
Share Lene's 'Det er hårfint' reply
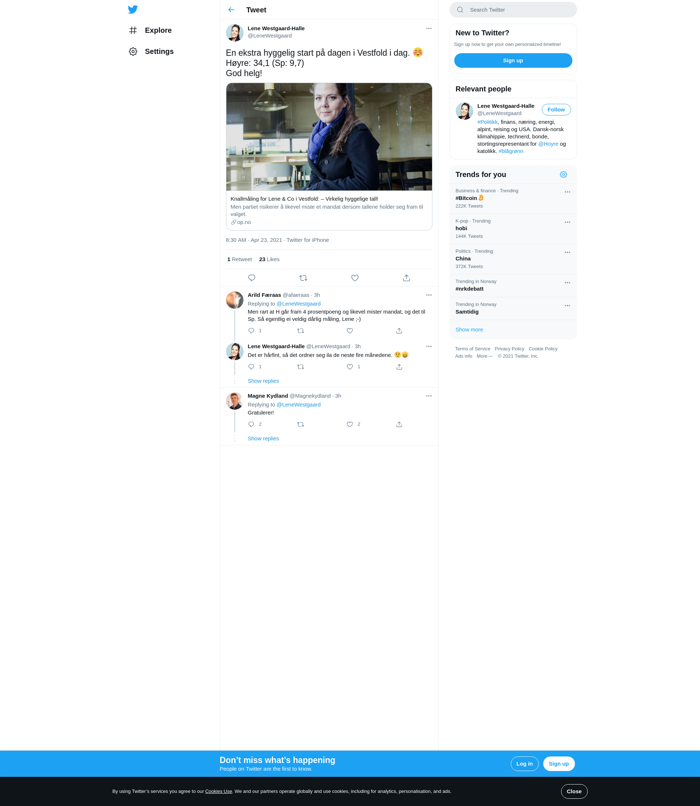399,367
